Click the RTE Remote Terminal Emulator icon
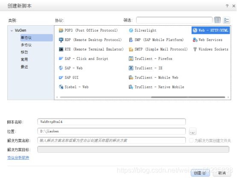This screenshot has height=178, width=237. click(x=61, y=49)
